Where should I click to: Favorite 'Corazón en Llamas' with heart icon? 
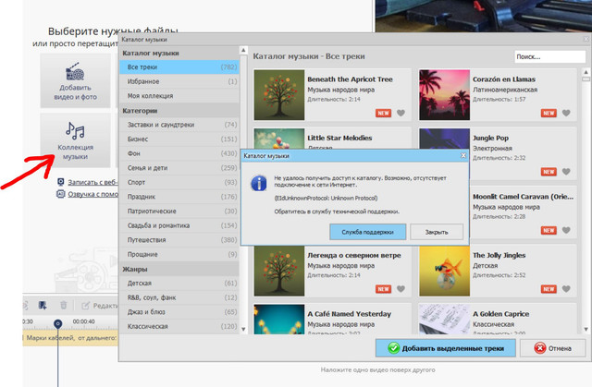(566, 113)
